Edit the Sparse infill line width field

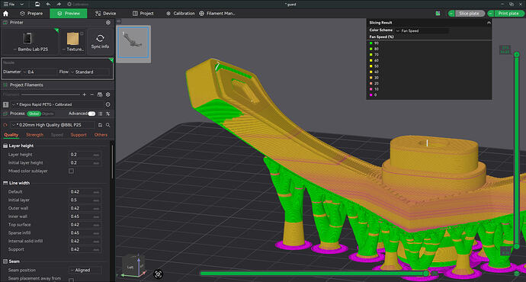click(85, 232)
